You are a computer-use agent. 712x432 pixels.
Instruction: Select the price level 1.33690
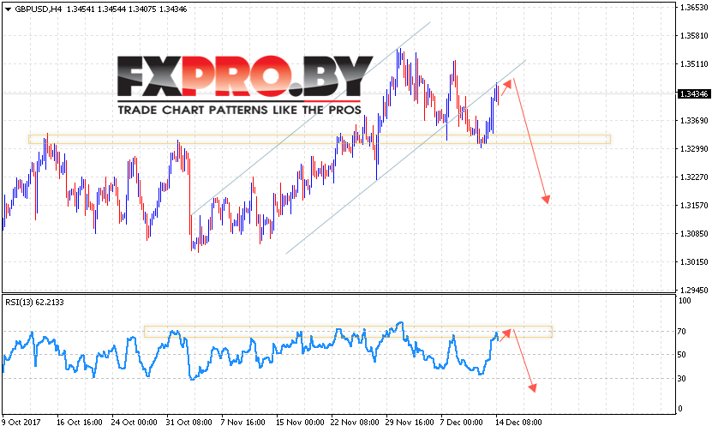tap(694, 120)
